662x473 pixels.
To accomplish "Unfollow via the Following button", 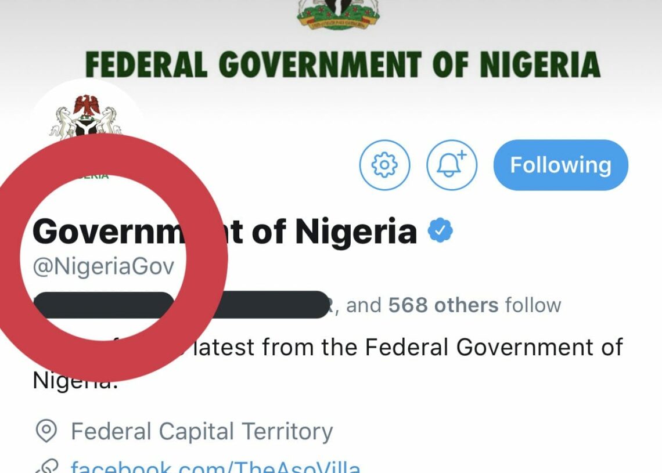I will pos(561,165).
